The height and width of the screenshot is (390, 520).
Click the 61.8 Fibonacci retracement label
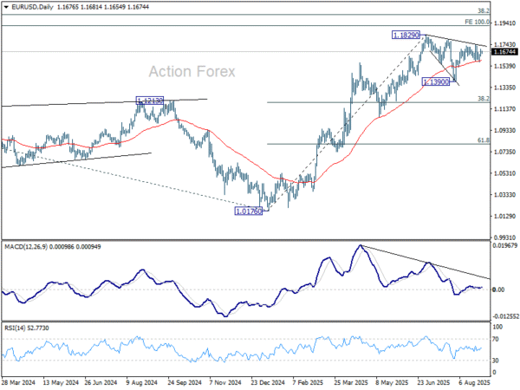point(484,140)
